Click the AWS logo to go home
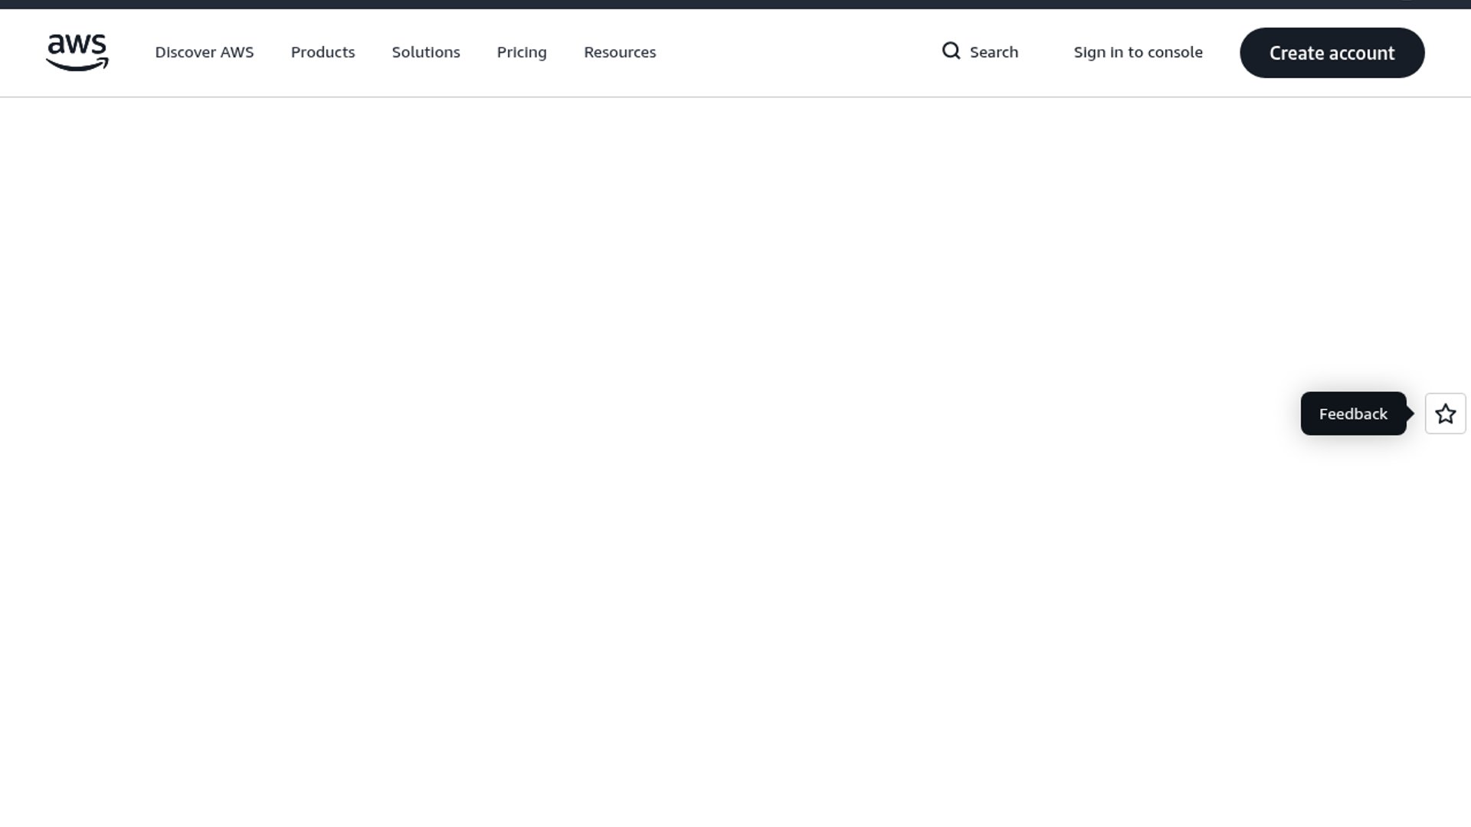 [x=77, y=52]
